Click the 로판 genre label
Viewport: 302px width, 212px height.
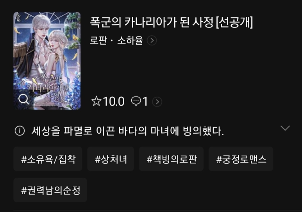coord(98,41)
